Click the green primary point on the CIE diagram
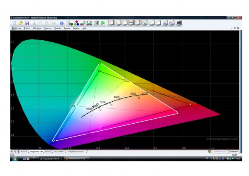 pos(100,63)
